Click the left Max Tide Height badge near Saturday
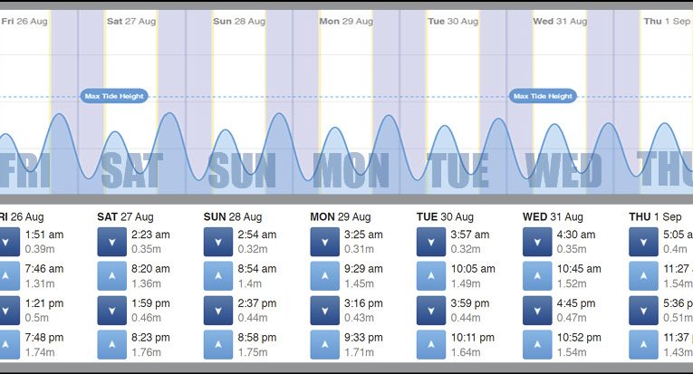The width and height of the screenshot is (693, 374). pyautogui.click(x=113, y=96)
